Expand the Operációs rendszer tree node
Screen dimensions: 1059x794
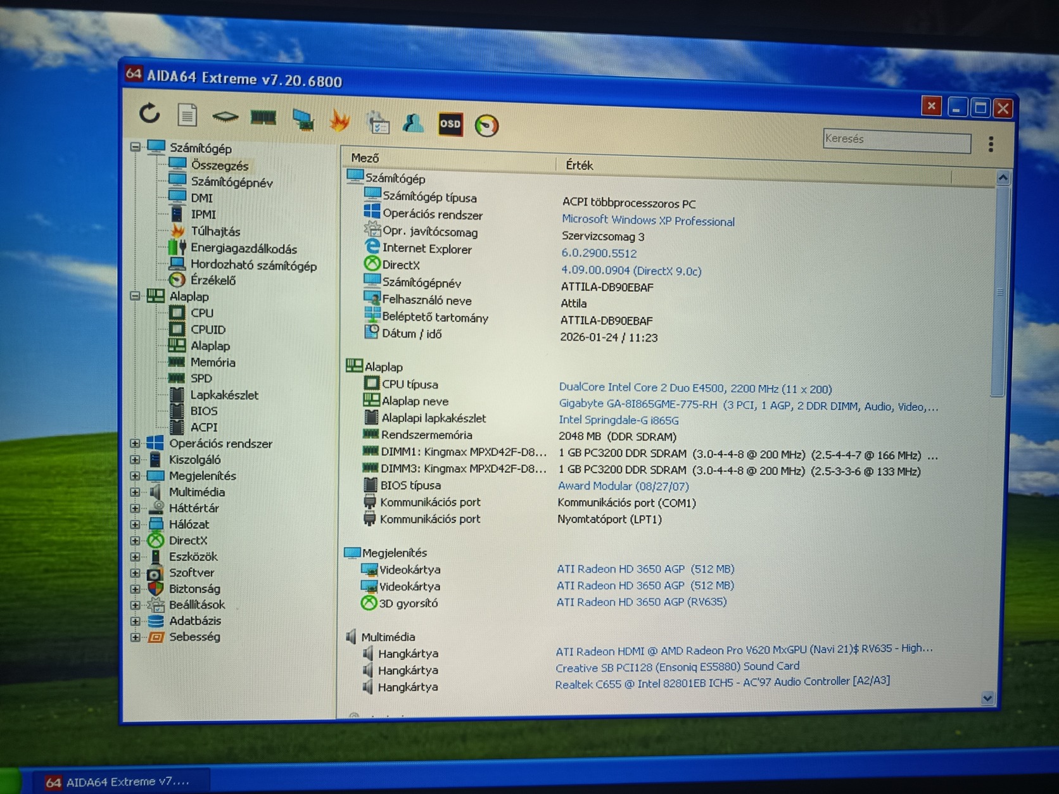135,443
